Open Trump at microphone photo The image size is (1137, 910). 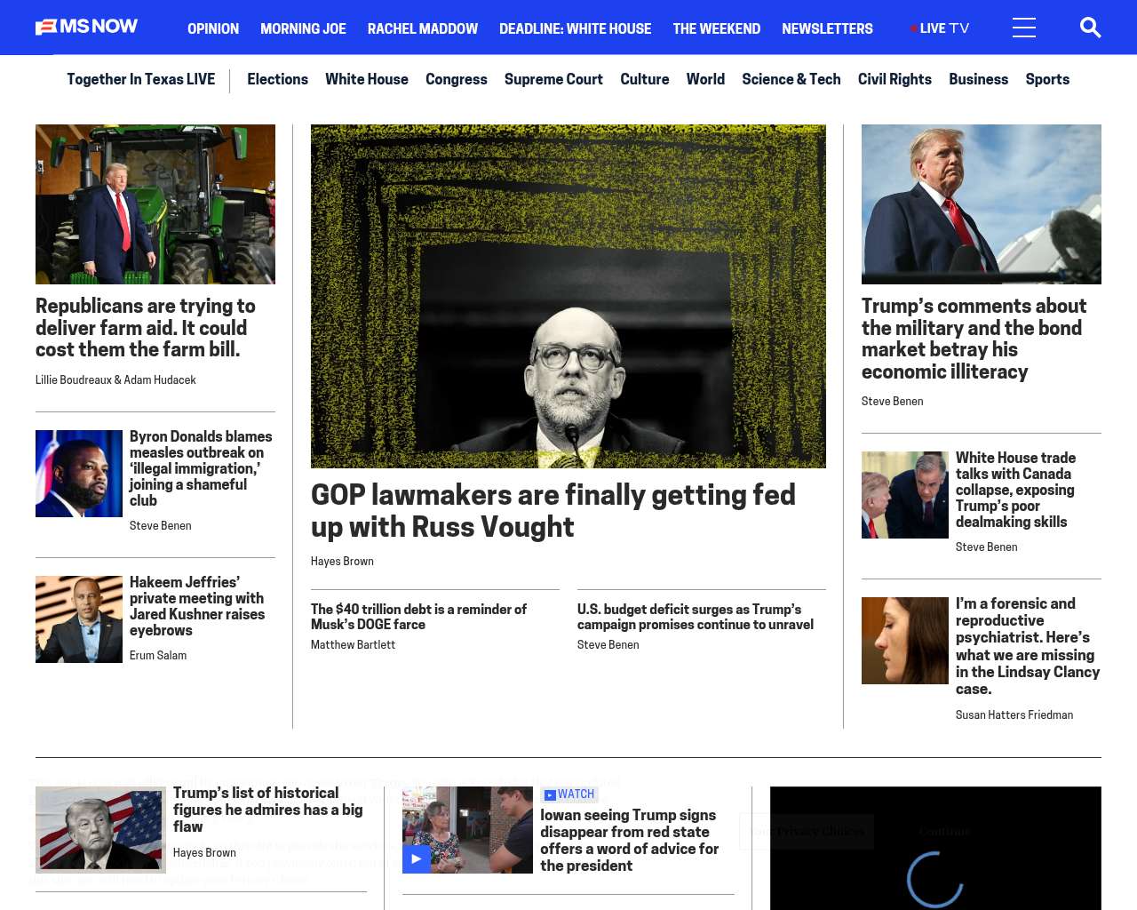click(982, 204)
